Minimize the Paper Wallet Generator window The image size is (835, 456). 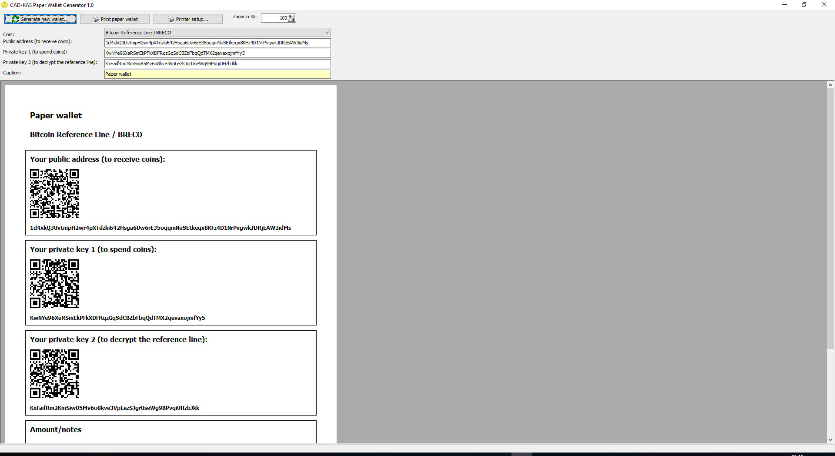(785, 5)
